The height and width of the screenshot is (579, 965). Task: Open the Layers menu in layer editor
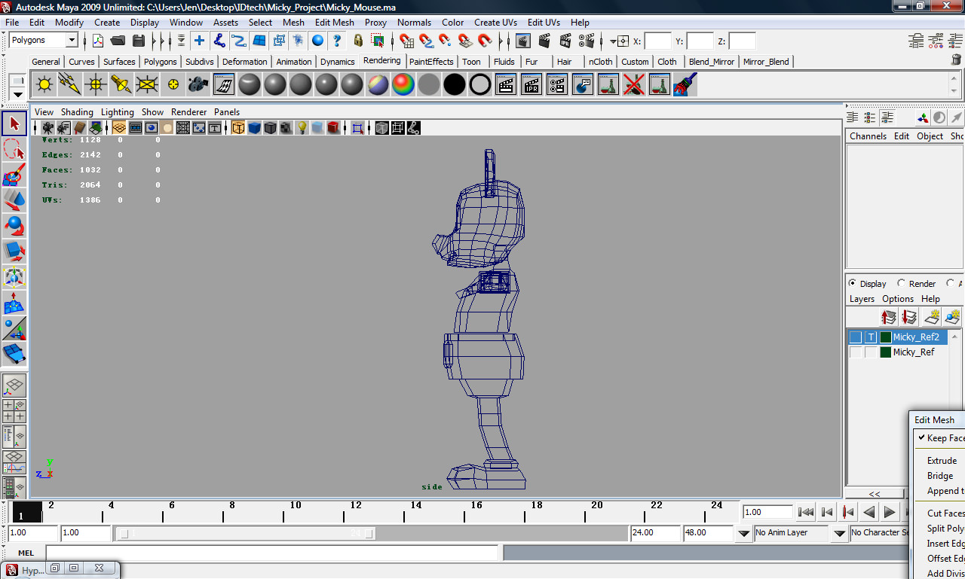click(862, 299)
